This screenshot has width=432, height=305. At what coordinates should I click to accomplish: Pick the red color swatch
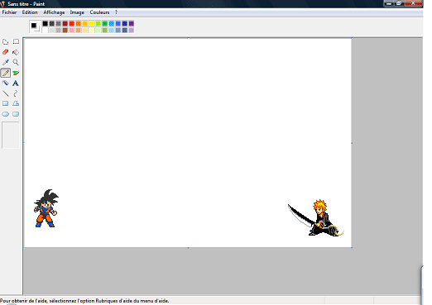pyautogui.click(x=72, y=24)
